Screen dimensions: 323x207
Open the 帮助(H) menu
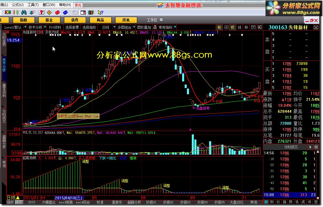coord(65,5)
